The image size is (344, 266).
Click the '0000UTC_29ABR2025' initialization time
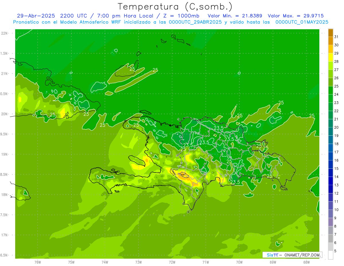point(195,22)
